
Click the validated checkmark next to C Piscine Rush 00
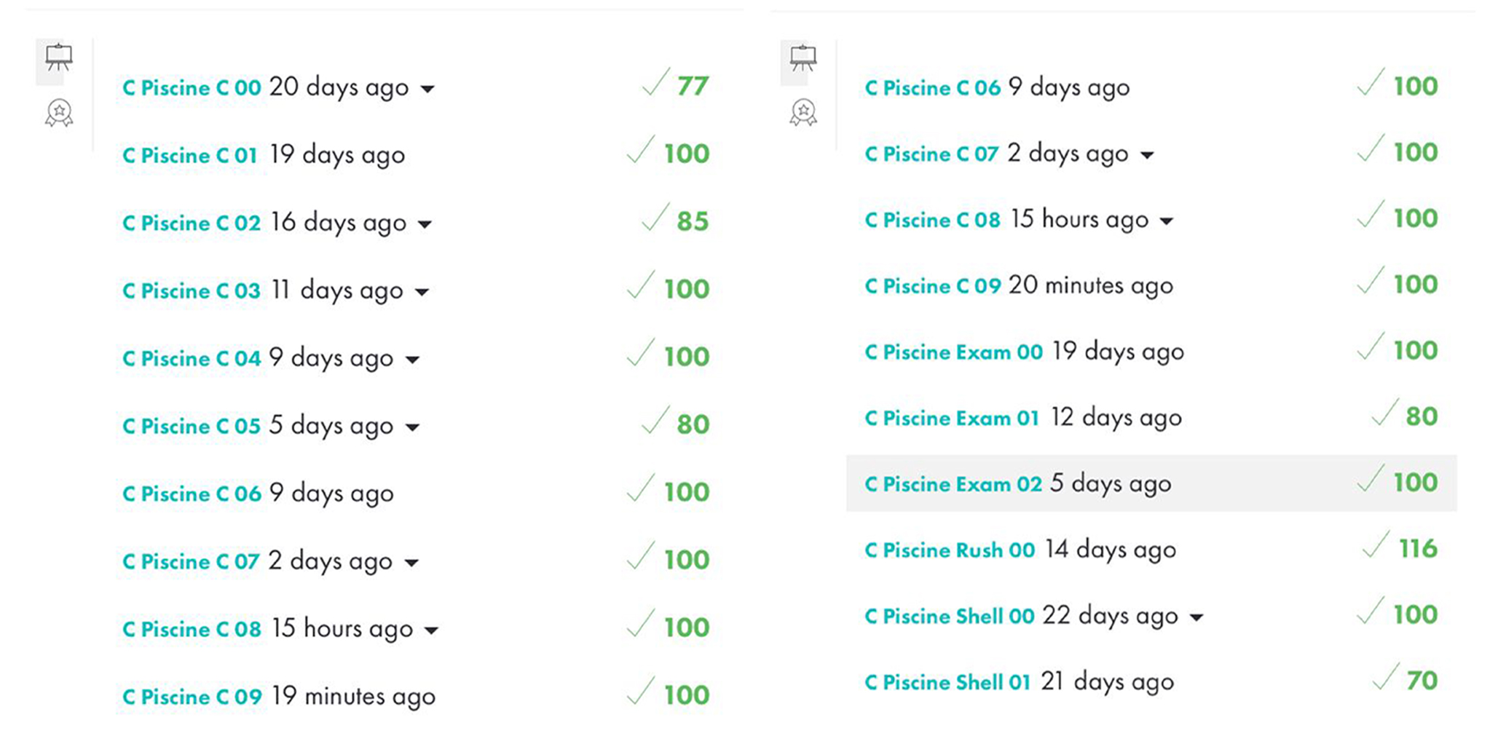(x=1375, y=548)
